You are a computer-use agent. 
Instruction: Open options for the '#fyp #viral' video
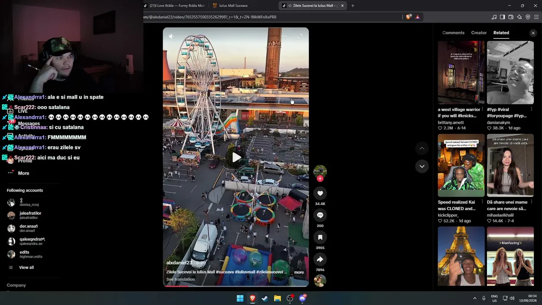coord(531,109)
